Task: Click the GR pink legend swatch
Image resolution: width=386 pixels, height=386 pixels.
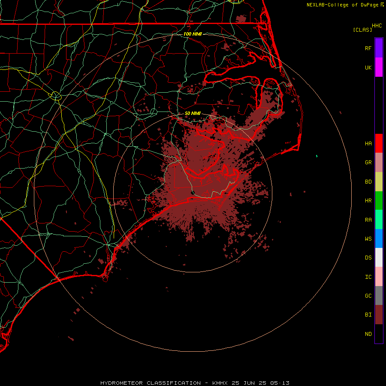Action: pos(379,162)
